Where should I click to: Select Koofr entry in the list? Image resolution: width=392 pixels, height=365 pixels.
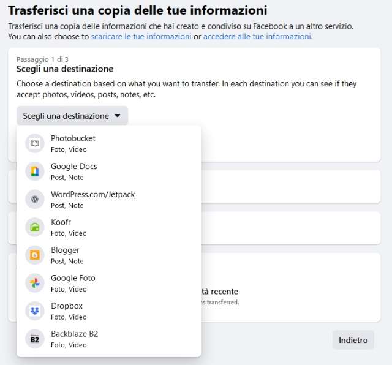click(61, 222)
